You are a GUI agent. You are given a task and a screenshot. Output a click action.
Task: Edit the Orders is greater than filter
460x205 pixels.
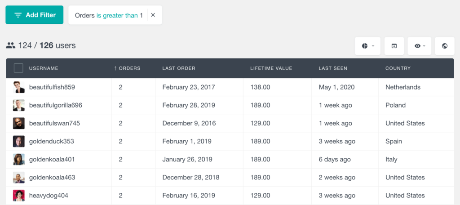click(109, 15)
